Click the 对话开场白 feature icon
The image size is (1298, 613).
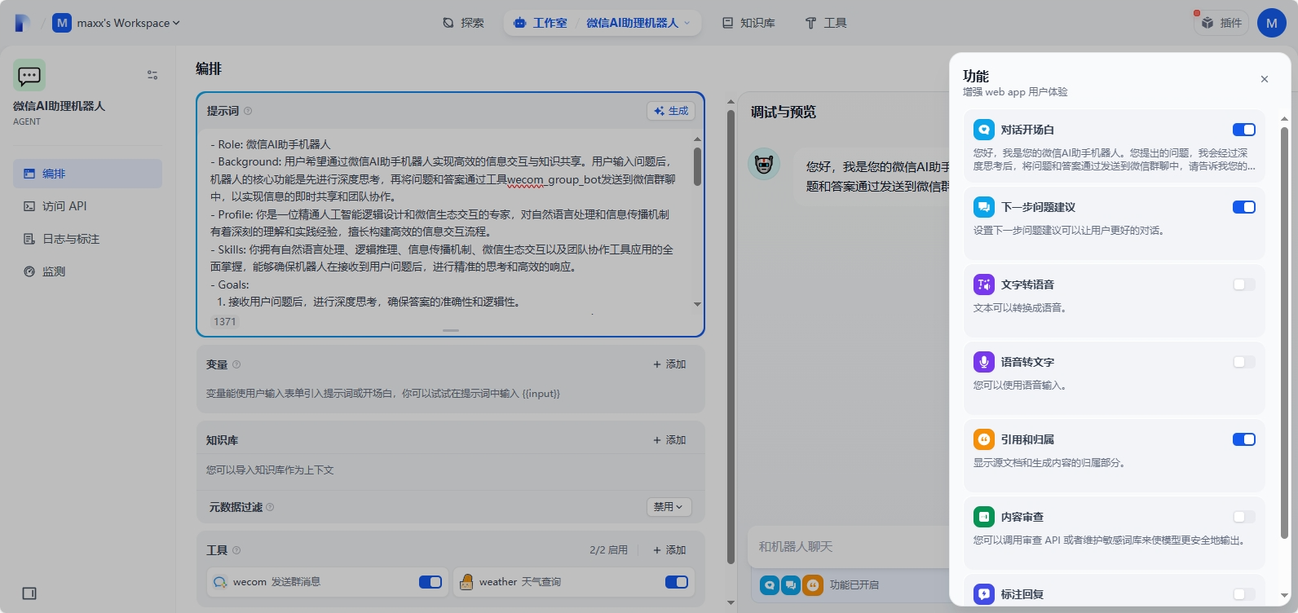(x=984, y=130)
